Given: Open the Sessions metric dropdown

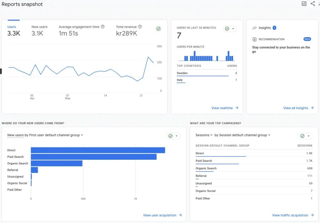Looking at the screenshot, I should coord(204,135).
